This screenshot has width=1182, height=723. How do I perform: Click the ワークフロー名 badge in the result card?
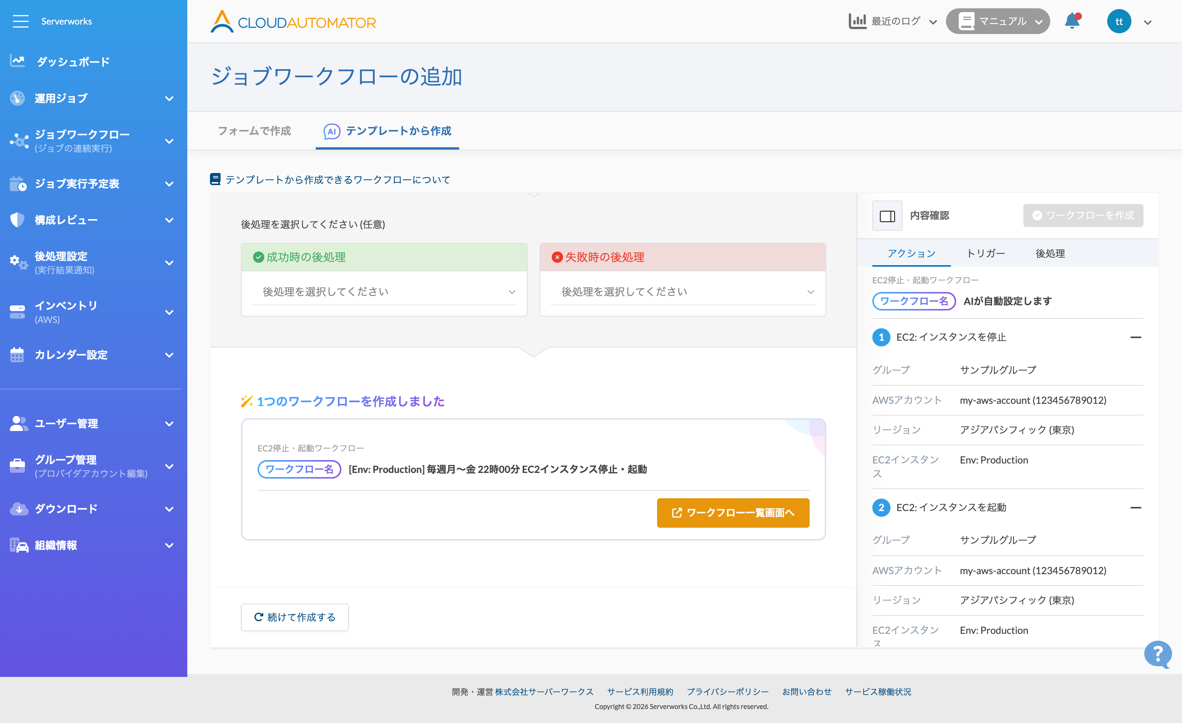(299, 469)
